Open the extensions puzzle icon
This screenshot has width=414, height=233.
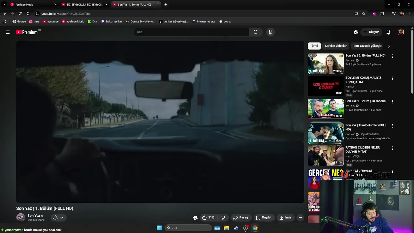382,14
